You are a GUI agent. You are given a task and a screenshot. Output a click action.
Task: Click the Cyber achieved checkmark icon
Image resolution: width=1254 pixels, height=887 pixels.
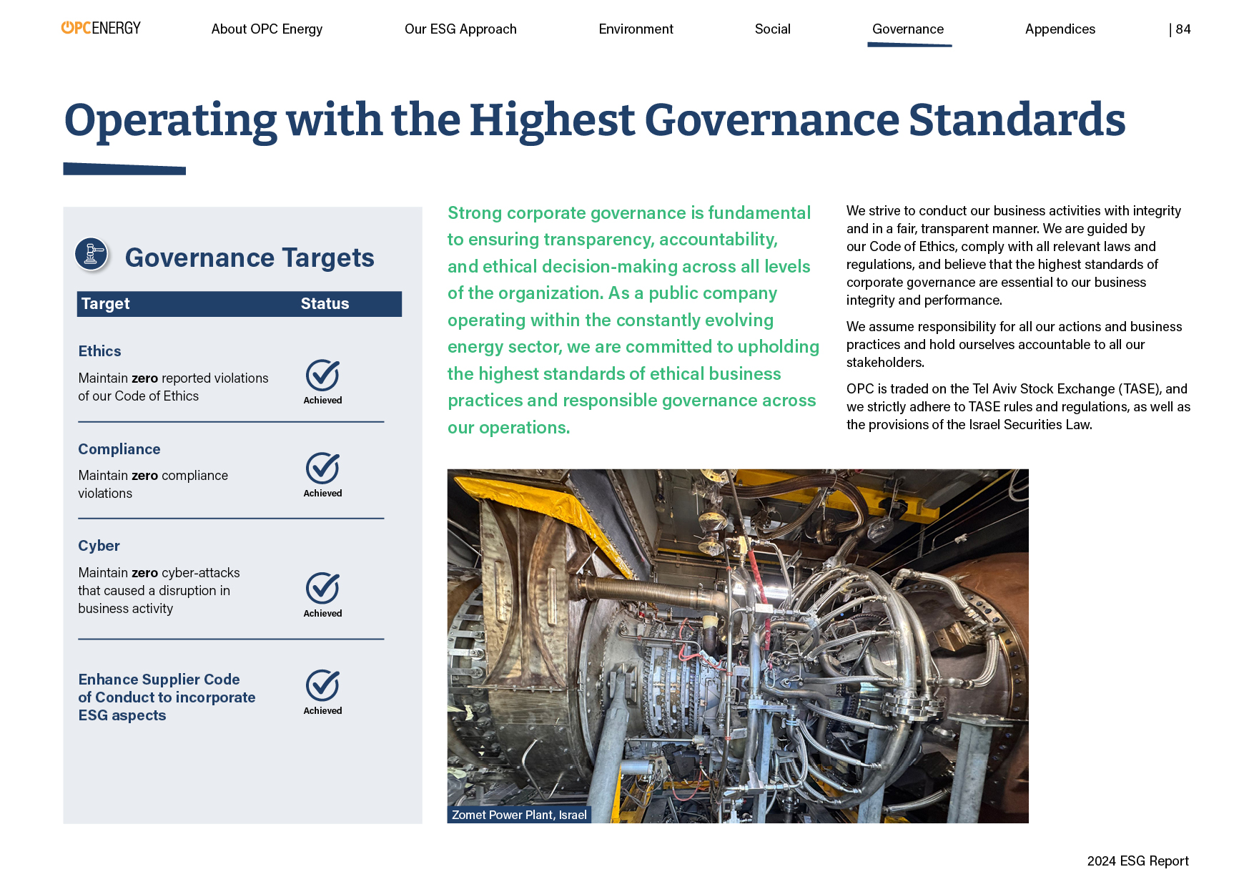pyautogui.click(x=322, y=588)
